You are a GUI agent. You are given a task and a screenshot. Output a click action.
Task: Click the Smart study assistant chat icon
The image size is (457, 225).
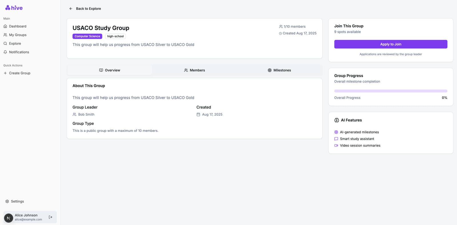336,139
